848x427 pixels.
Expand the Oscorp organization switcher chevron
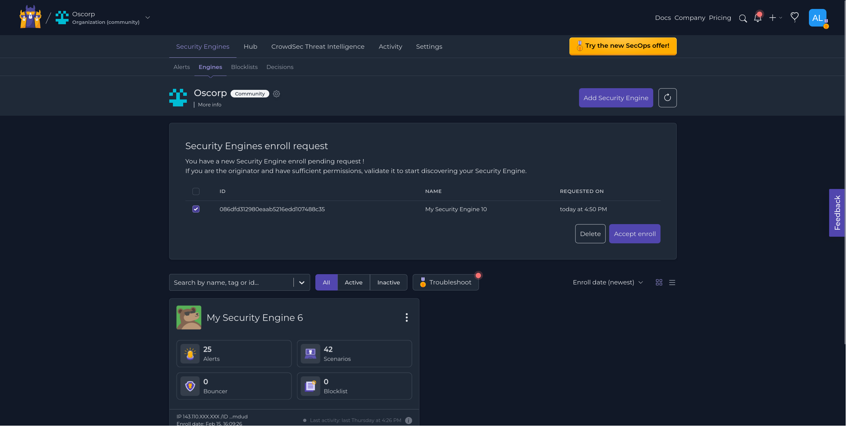point(148,18)
